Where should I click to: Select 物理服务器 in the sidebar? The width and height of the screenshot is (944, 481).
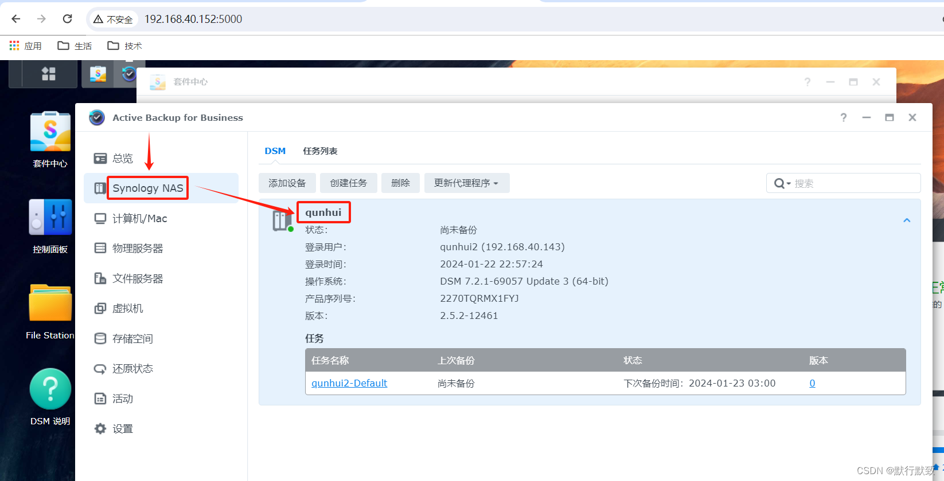click(x=161, y=248)
